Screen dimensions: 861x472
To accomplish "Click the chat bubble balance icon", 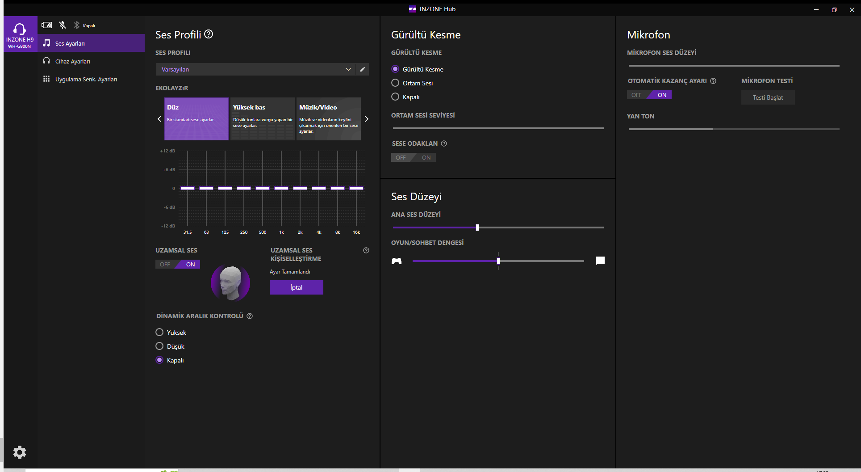I will (x=600, y=261).
